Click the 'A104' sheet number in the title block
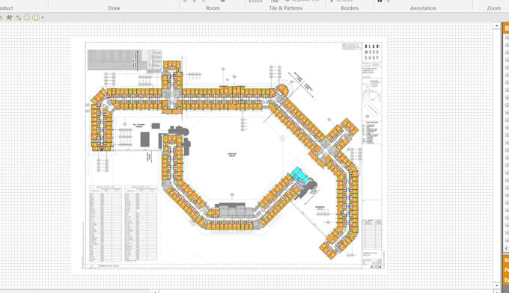 pyautogui.click(x=376, y=267)
